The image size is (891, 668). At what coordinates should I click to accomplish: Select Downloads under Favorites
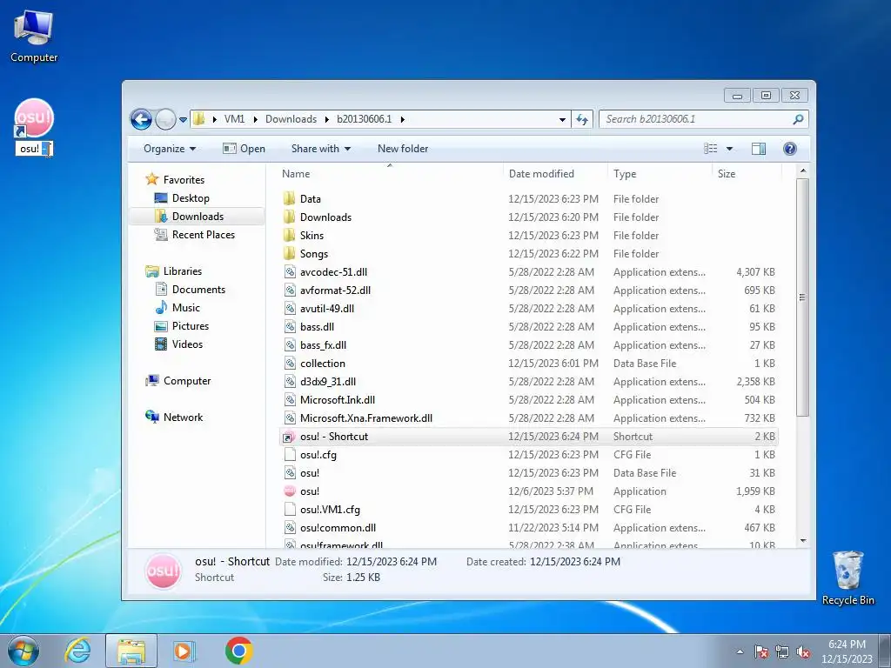(x=198, y=217)
